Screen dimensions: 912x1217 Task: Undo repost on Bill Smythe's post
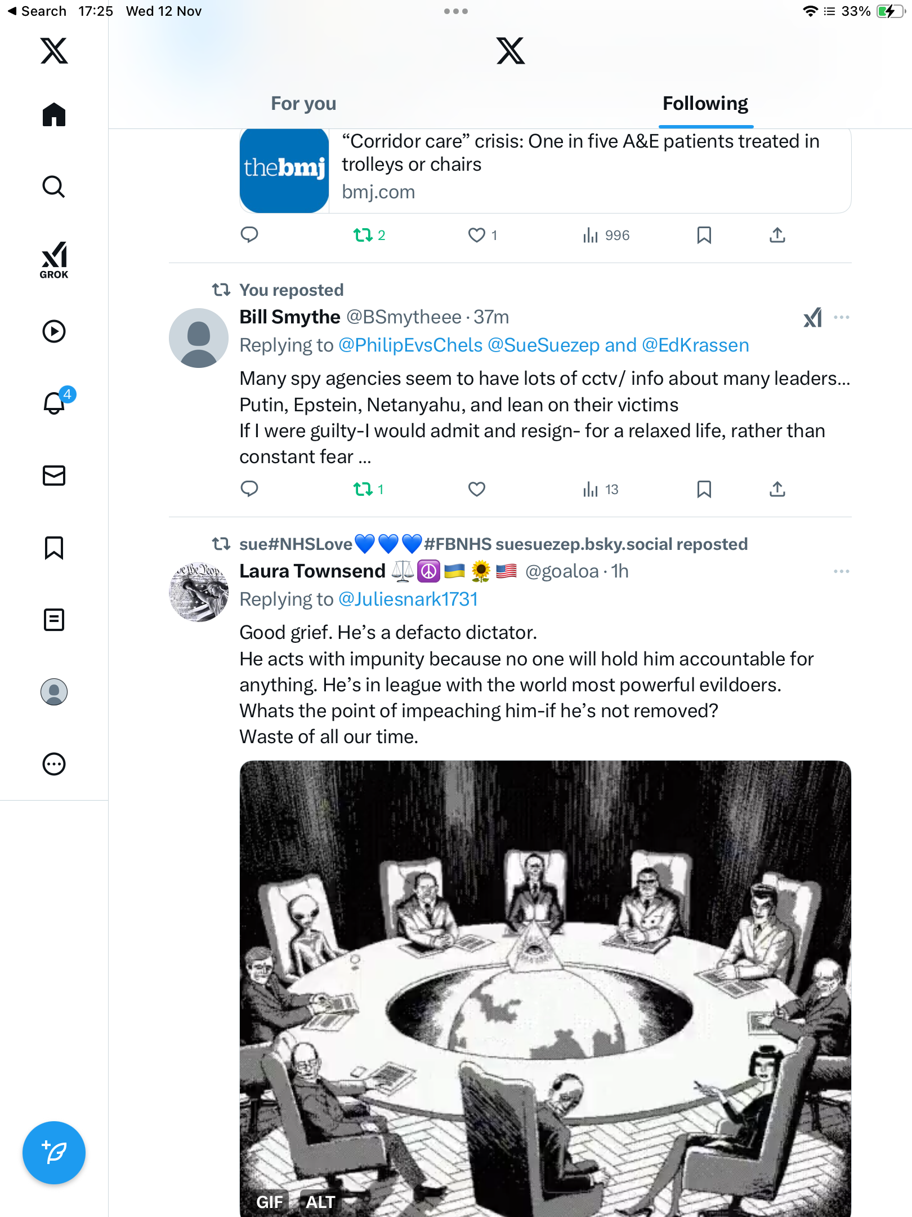pos(363,489)
